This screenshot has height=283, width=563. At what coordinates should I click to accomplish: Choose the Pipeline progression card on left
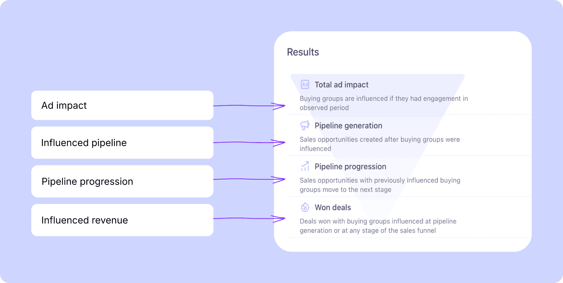coord(122,181)
